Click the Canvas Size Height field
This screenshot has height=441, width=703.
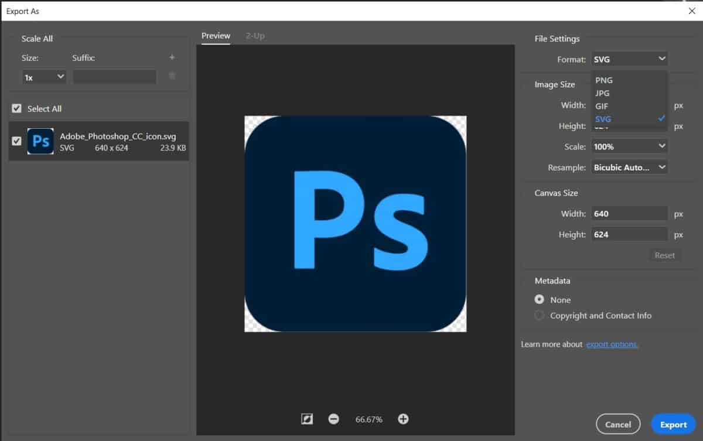pos(629,234)
